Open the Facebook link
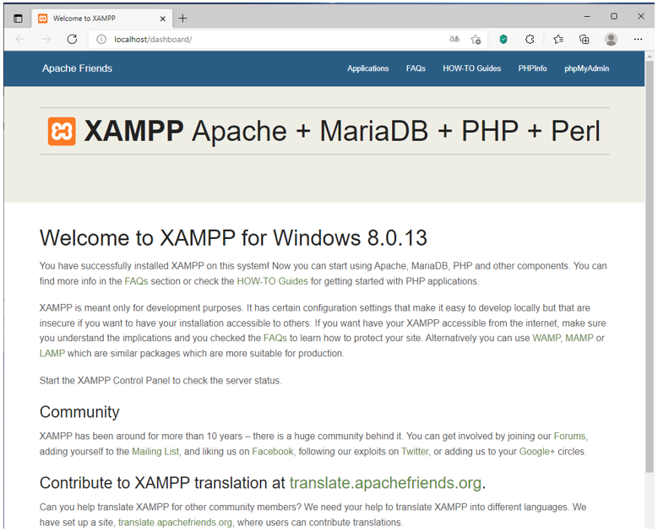The width and height of the screenshot is (658, 532). [x=273, y=452]
